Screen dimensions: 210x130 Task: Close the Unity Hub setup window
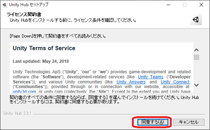201,5
